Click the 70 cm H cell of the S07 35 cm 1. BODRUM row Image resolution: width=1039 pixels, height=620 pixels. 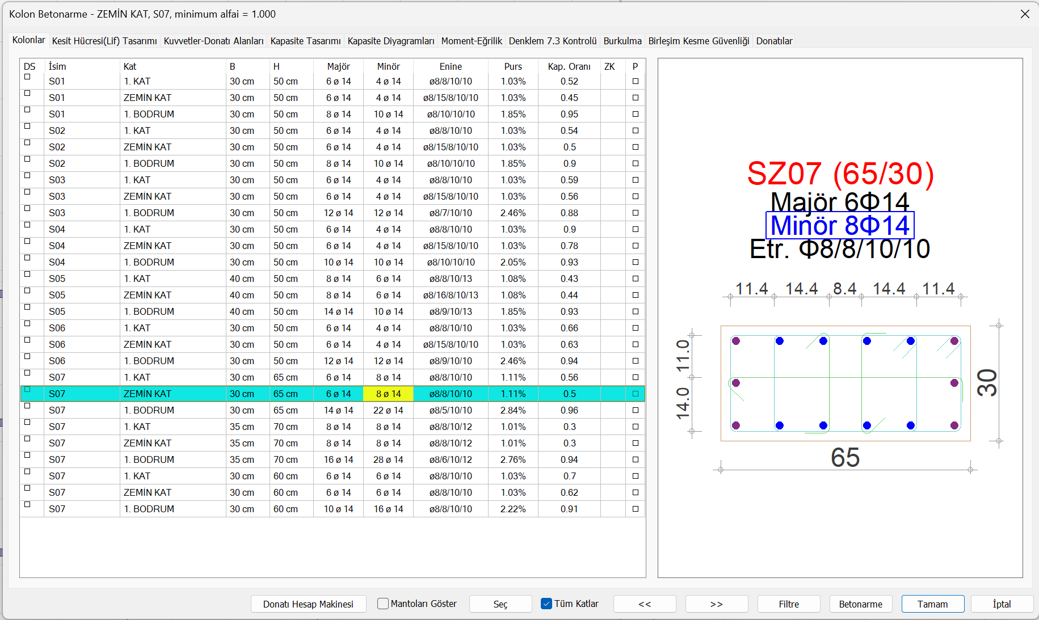292,459
